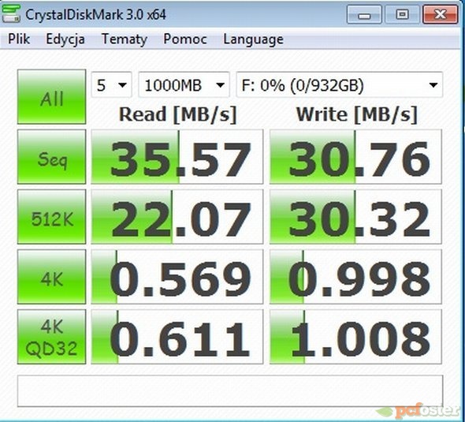Click the 4K write result 0.998
465x422 pixels.
tap(355, 277)
